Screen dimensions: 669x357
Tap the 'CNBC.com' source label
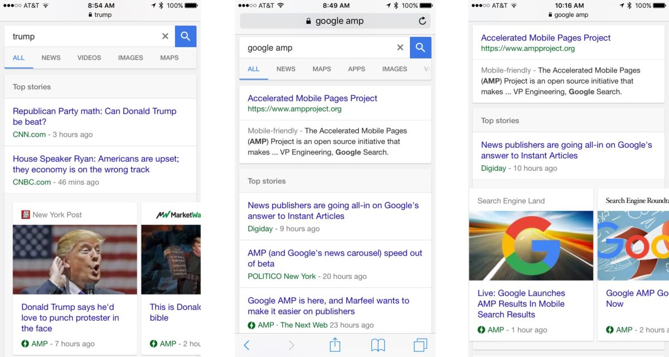coord(32,182)
